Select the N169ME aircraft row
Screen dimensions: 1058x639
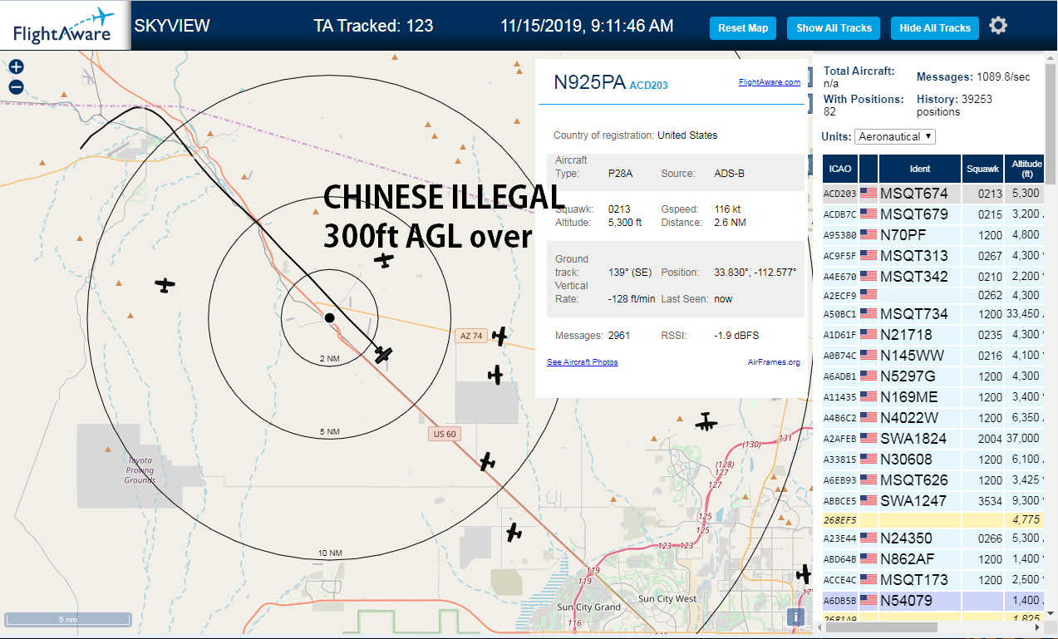click(933, 396)
